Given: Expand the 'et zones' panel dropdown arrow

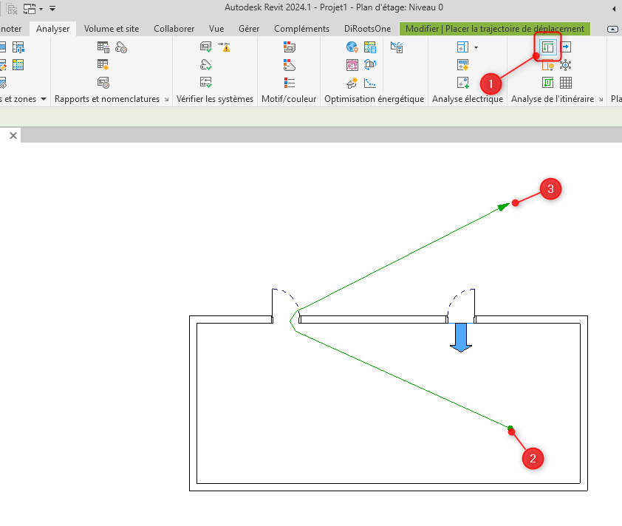Looking at the screenshot, I should 43,99.
